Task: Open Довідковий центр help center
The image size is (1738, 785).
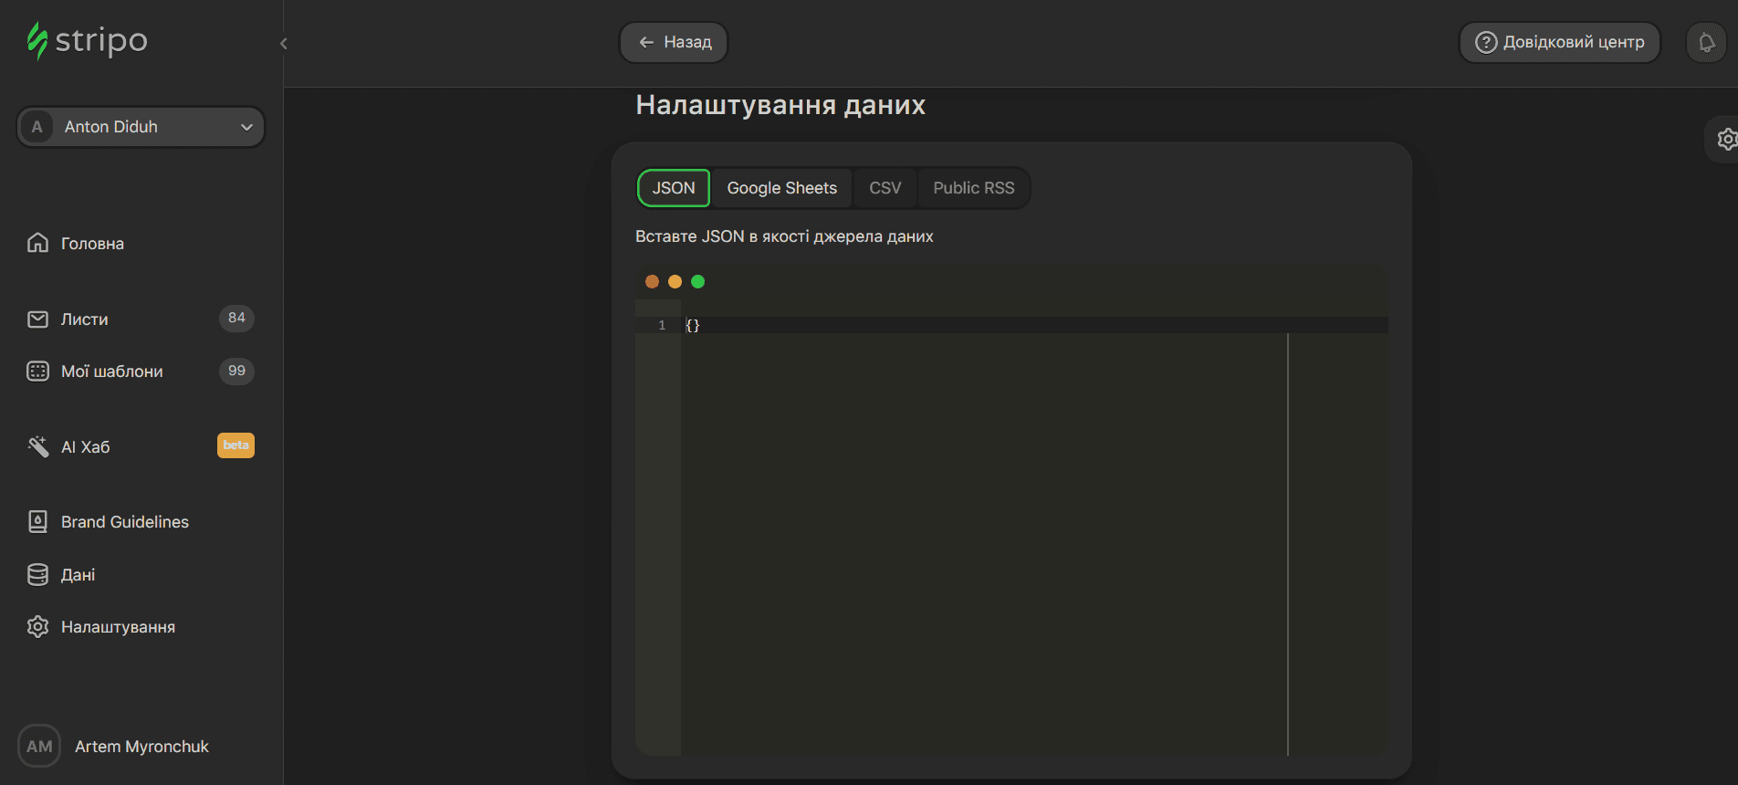Action: click(1559, 43)
